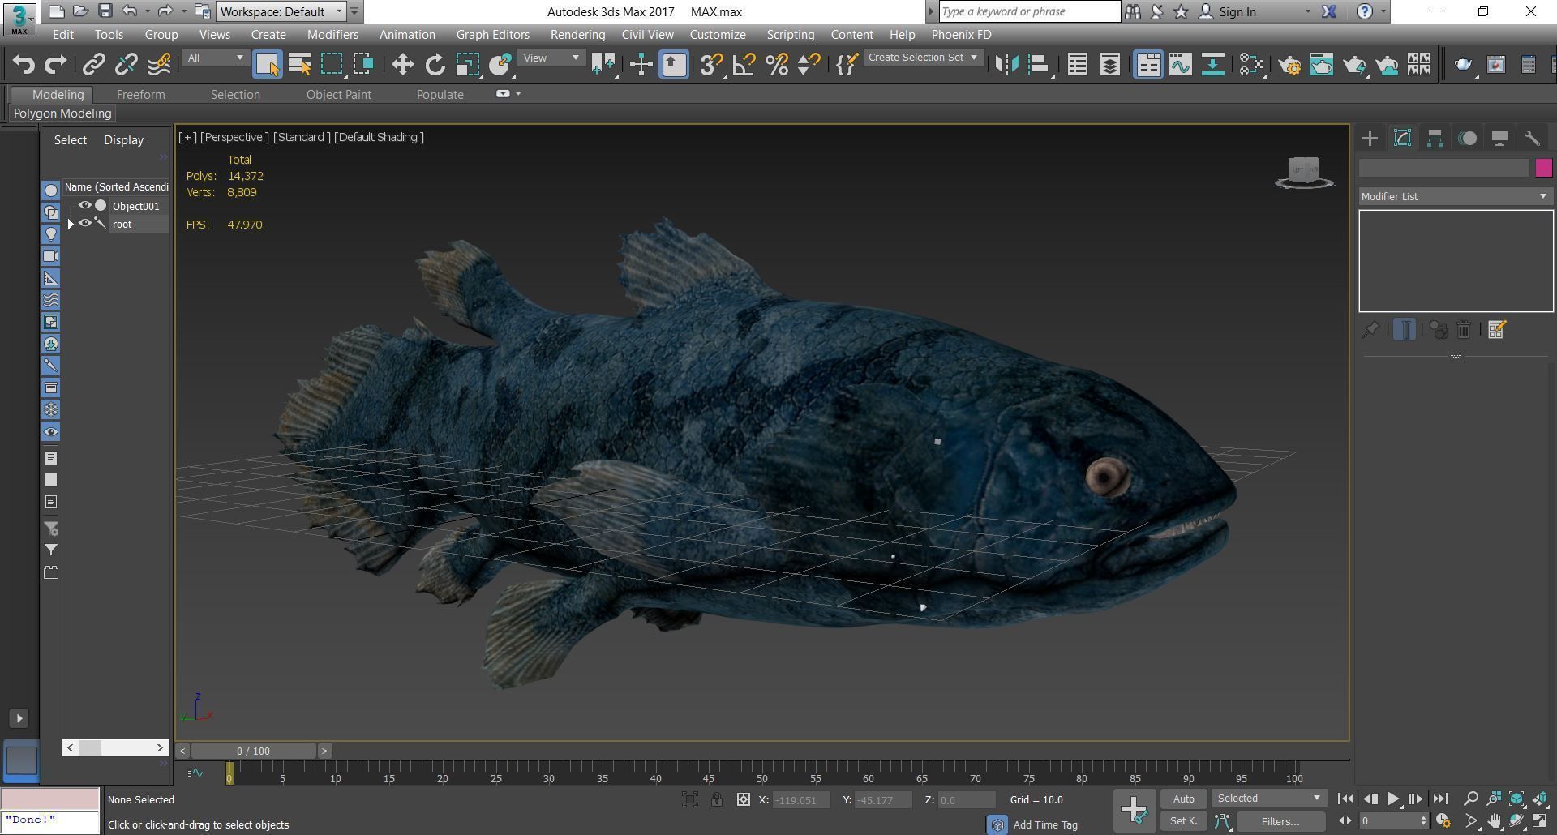
Task: Click Add Time Tag label
Action: (x=1044, y=824)
